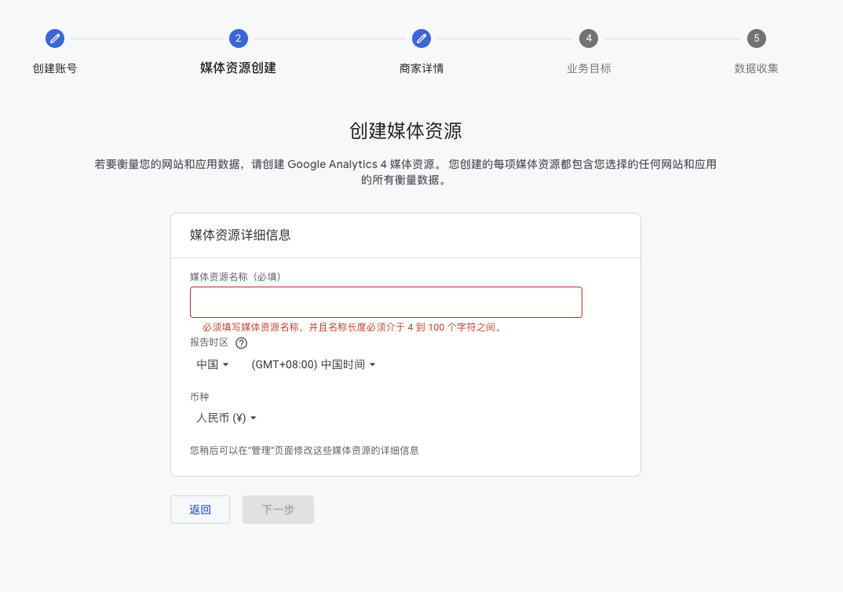
Task: Click the 下一步 button
Action: pyautogui.click(x=278, y=510)
